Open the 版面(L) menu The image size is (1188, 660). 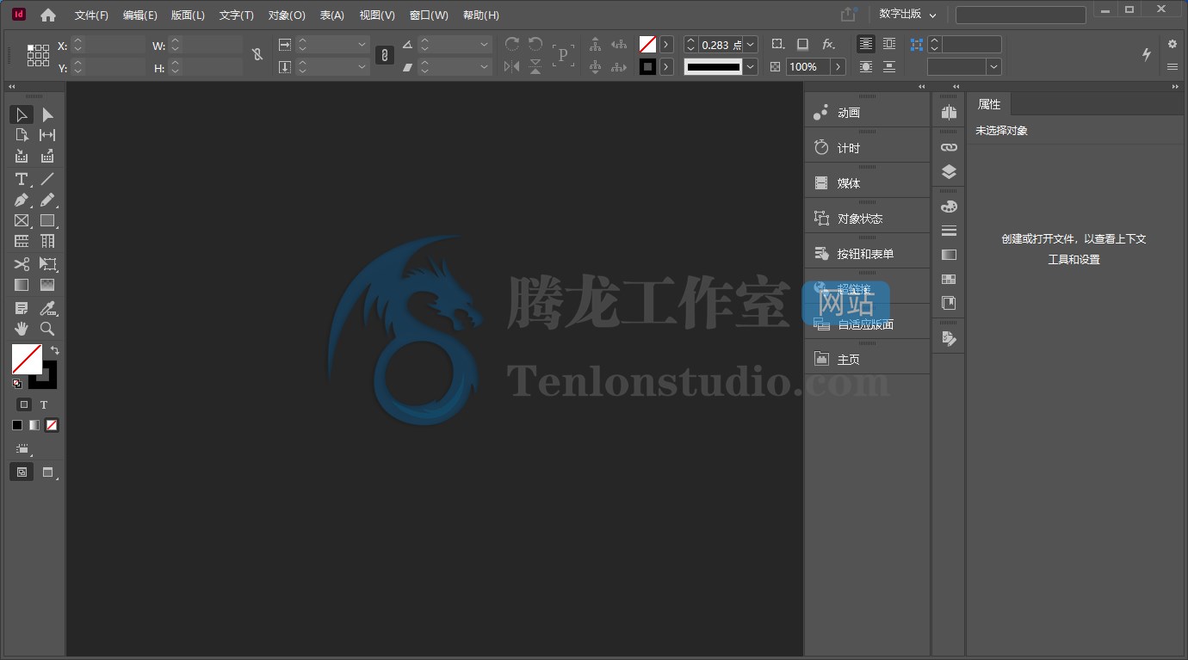click(x=188, y=15)
